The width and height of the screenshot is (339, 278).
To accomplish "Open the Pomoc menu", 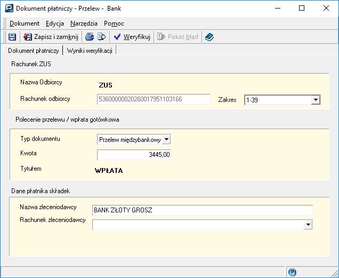I will coord(114,23).
